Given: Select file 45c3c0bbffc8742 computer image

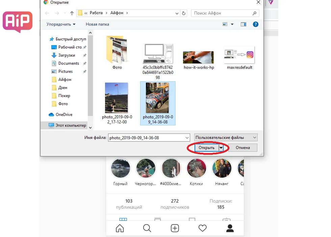Looking at the screenshot, I should (x=158, y=61).
